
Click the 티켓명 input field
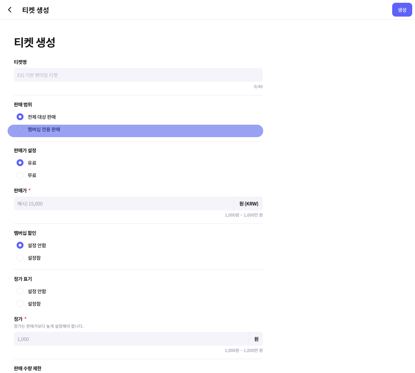pos(138,75)
